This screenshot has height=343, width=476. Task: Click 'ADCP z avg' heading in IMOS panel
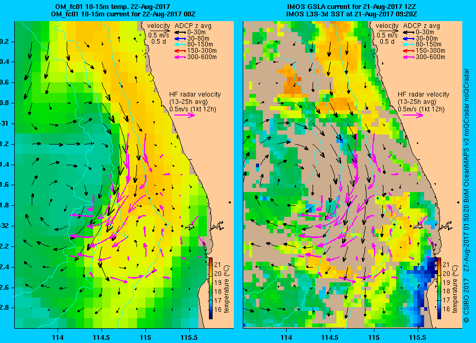[422, 26]
